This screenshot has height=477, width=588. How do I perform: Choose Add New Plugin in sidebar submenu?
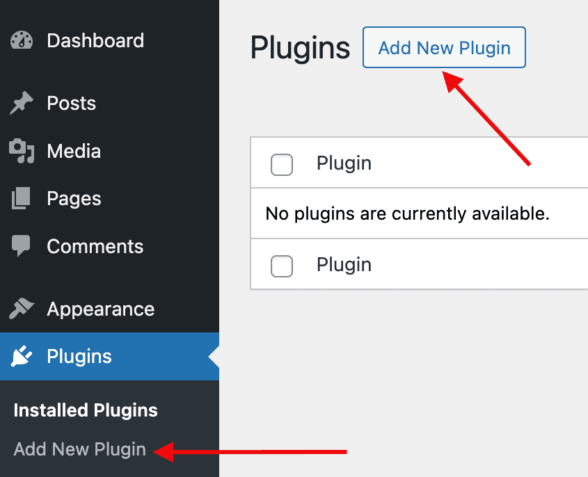click(x=79, y=449)
